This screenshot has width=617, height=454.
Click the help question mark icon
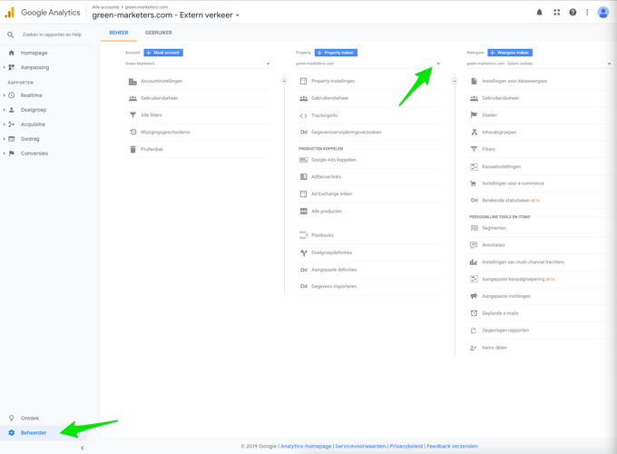click(573, 13)
